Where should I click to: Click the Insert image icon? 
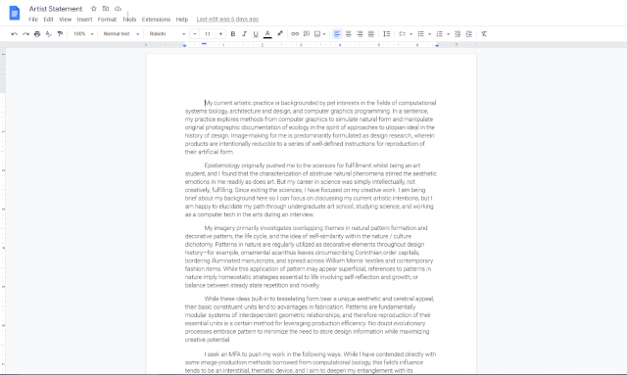coord(317,34)
